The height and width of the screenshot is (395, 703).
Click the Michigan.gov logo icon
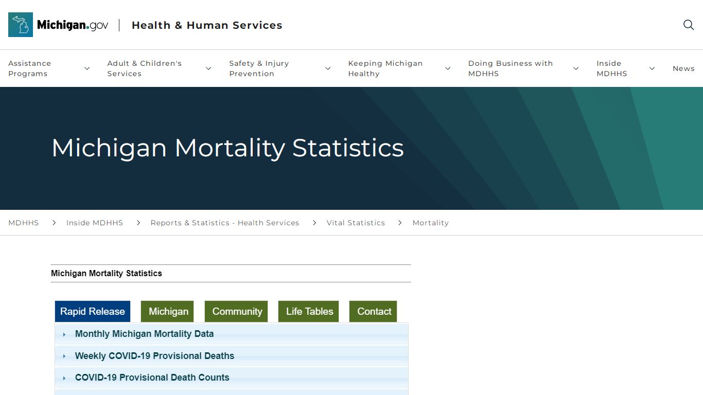pos(21,25)
